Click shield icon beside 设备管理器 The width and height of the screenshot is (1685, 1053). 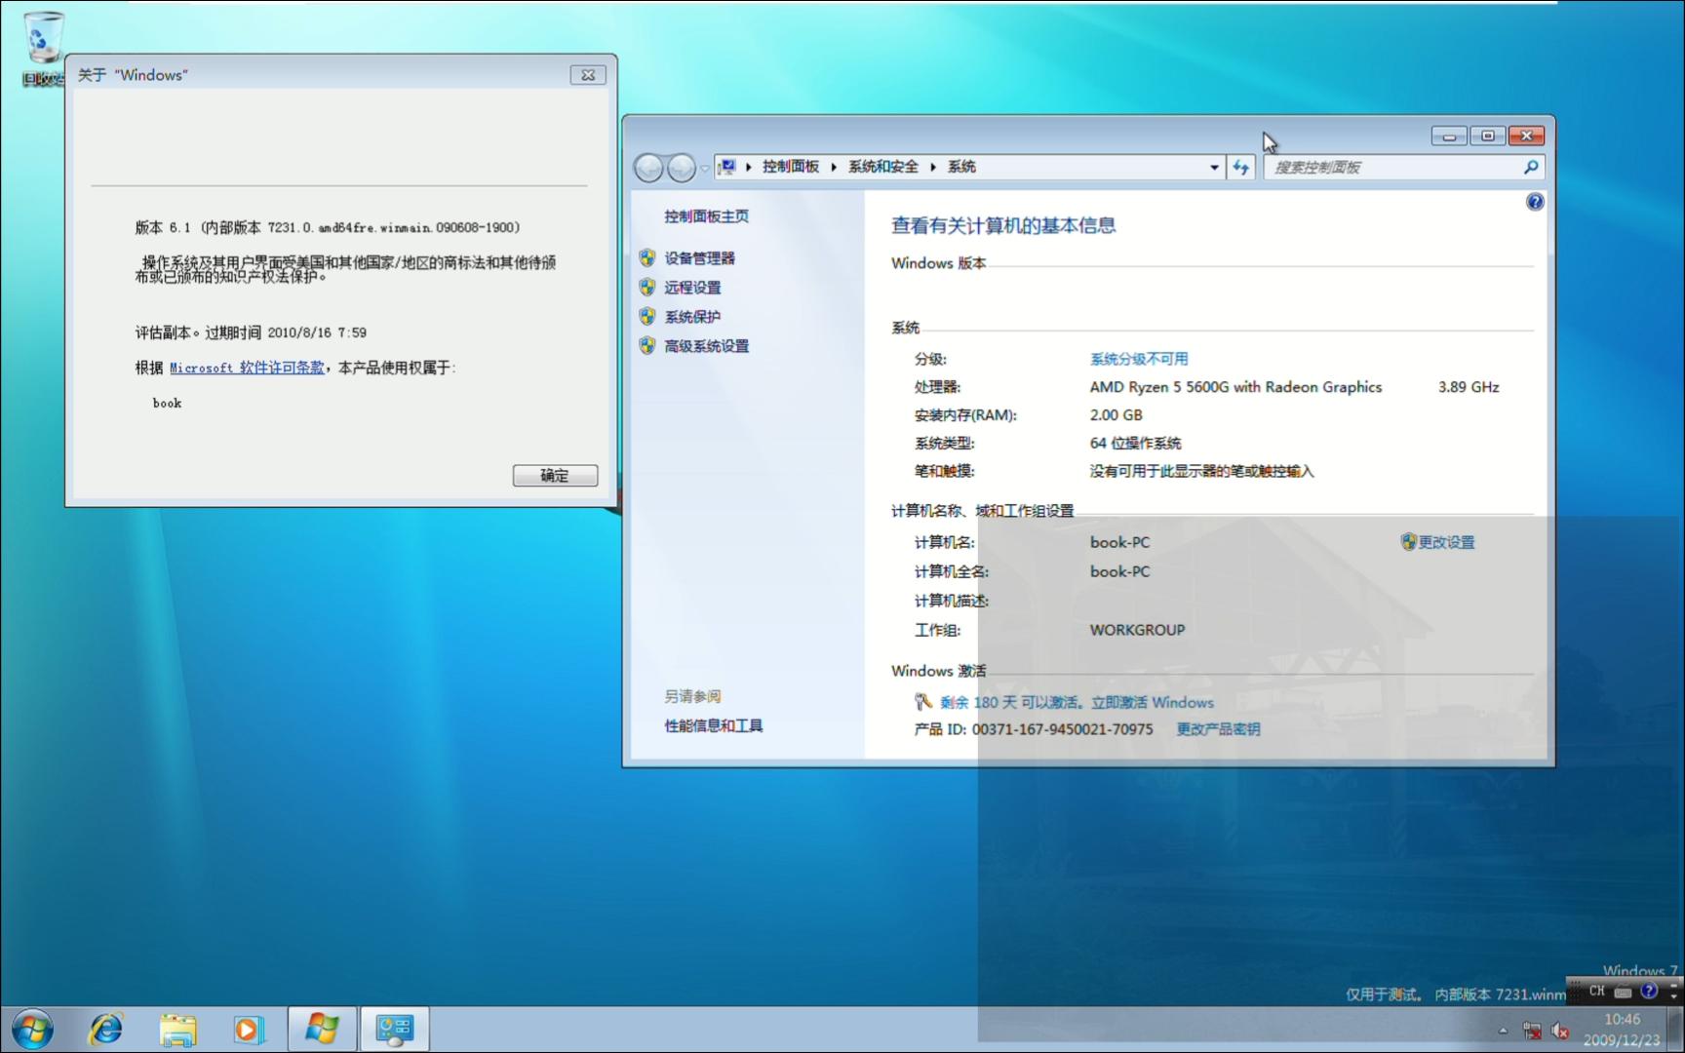pyautogui.click(x=647, y=257)
